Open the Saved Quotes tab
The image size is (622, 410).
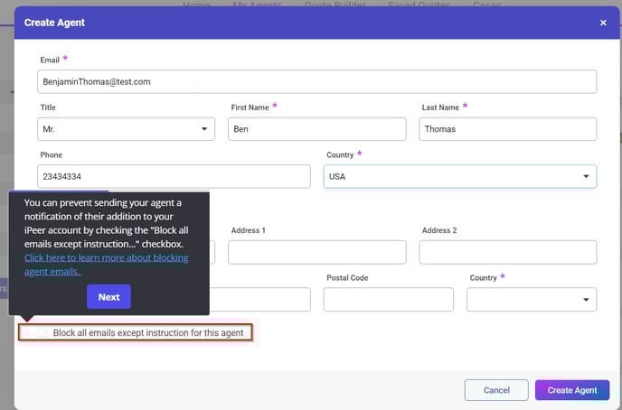click(x=419, y=5)
